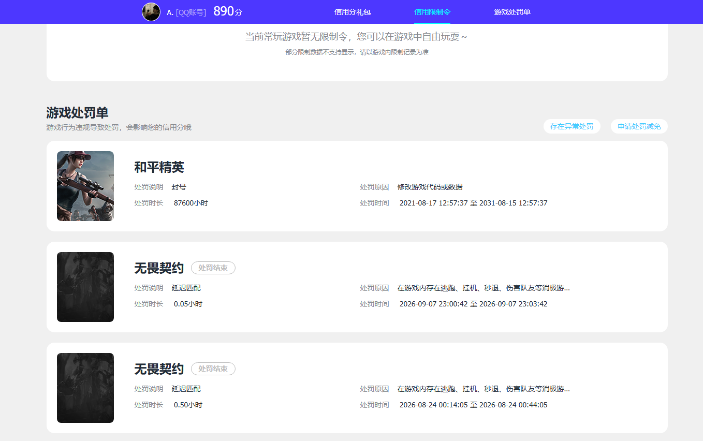Click the 存在异常处罚 button
The height and width of the screenshot is (441, 703).
[572, 126]
